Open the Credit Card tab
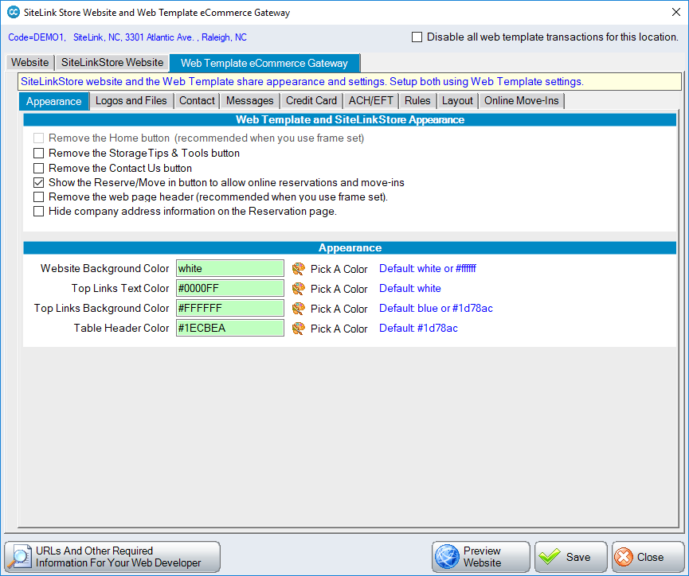689x576 pixels. (x=311, y=100)
